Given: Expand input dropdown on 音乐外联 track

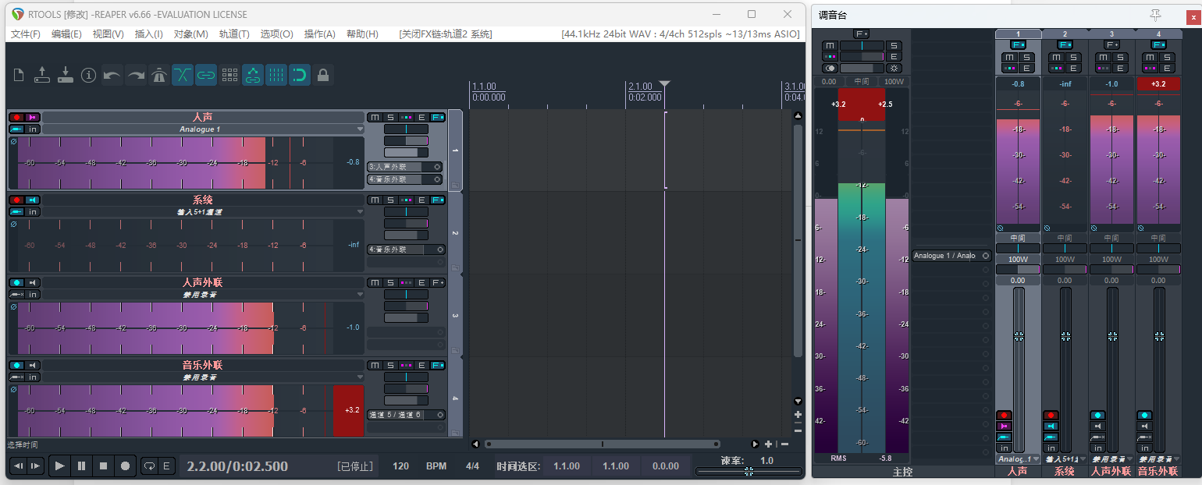Looking at the screenshot, I should 360,377.
